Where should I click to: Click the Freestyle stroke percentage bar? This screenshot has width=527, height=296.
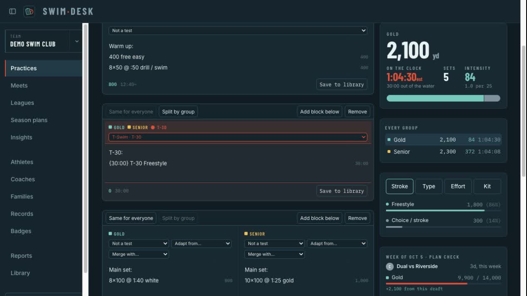pyautogui.click(x=443, y=210)
